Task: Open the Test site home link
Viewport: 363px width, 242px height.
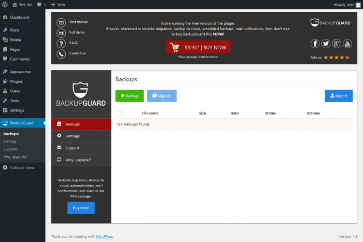Action: [x=22, y=5]
